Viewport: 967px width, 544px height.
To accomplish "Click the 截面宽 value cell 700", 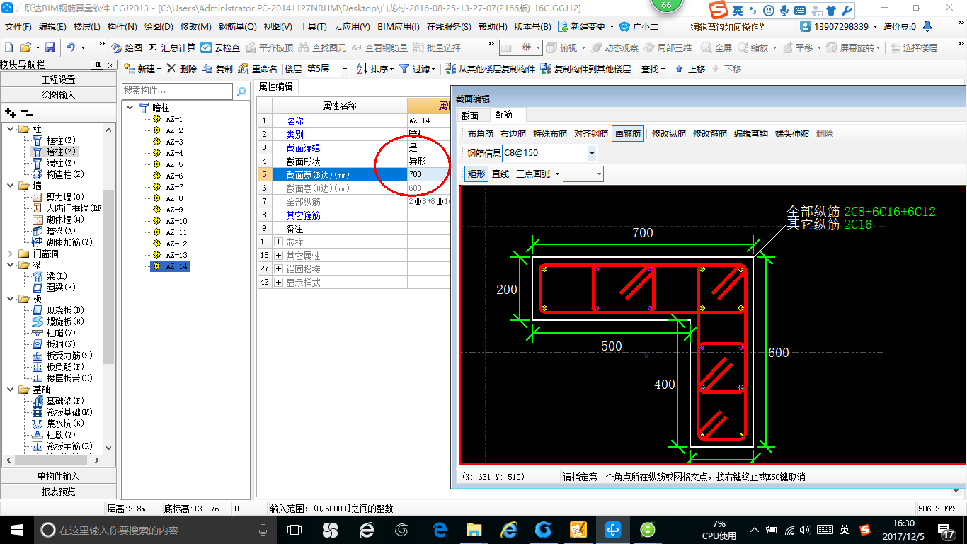I will coord(429,174).
